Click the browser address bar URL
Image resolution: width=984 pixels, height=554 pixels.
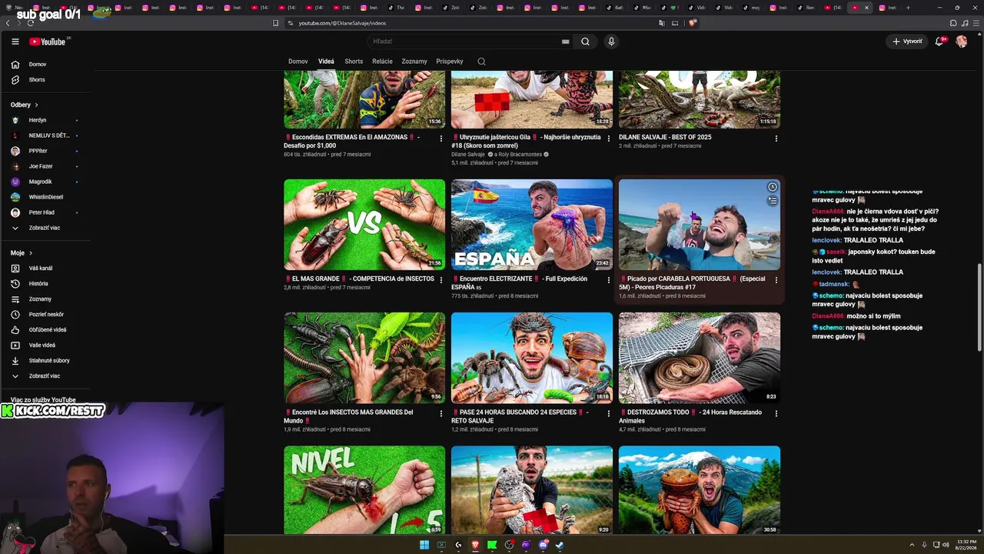[x=342, y=23]
